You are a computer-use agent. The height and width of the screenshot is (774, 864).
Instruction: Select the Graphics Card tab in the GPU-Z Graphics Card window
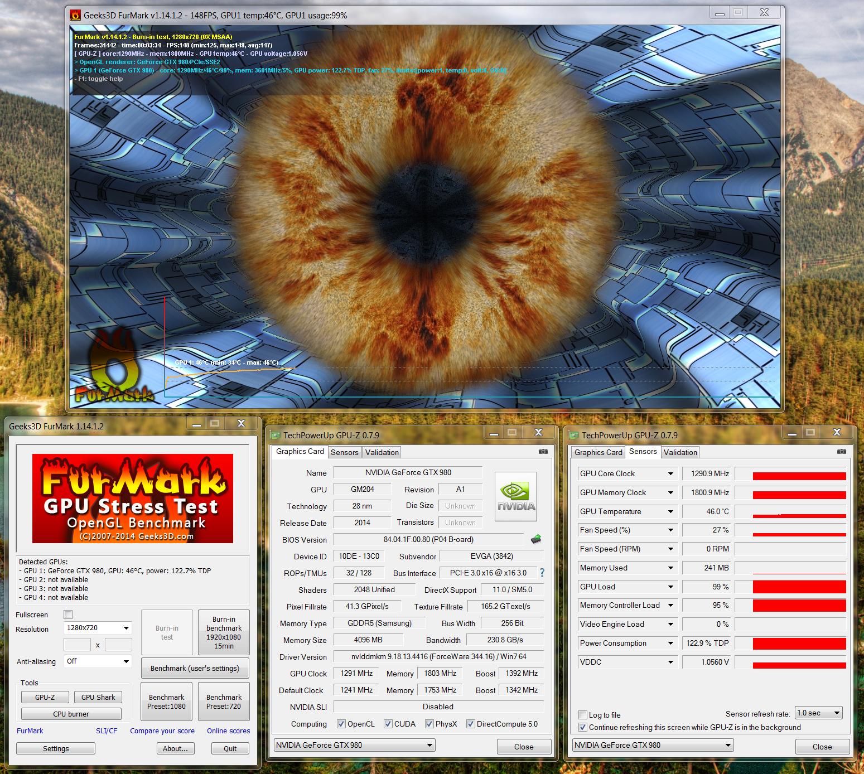[300, 452]
